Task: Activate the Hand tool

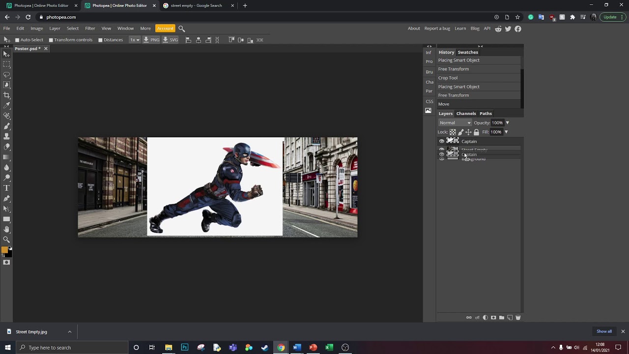Action: [6, 229]
